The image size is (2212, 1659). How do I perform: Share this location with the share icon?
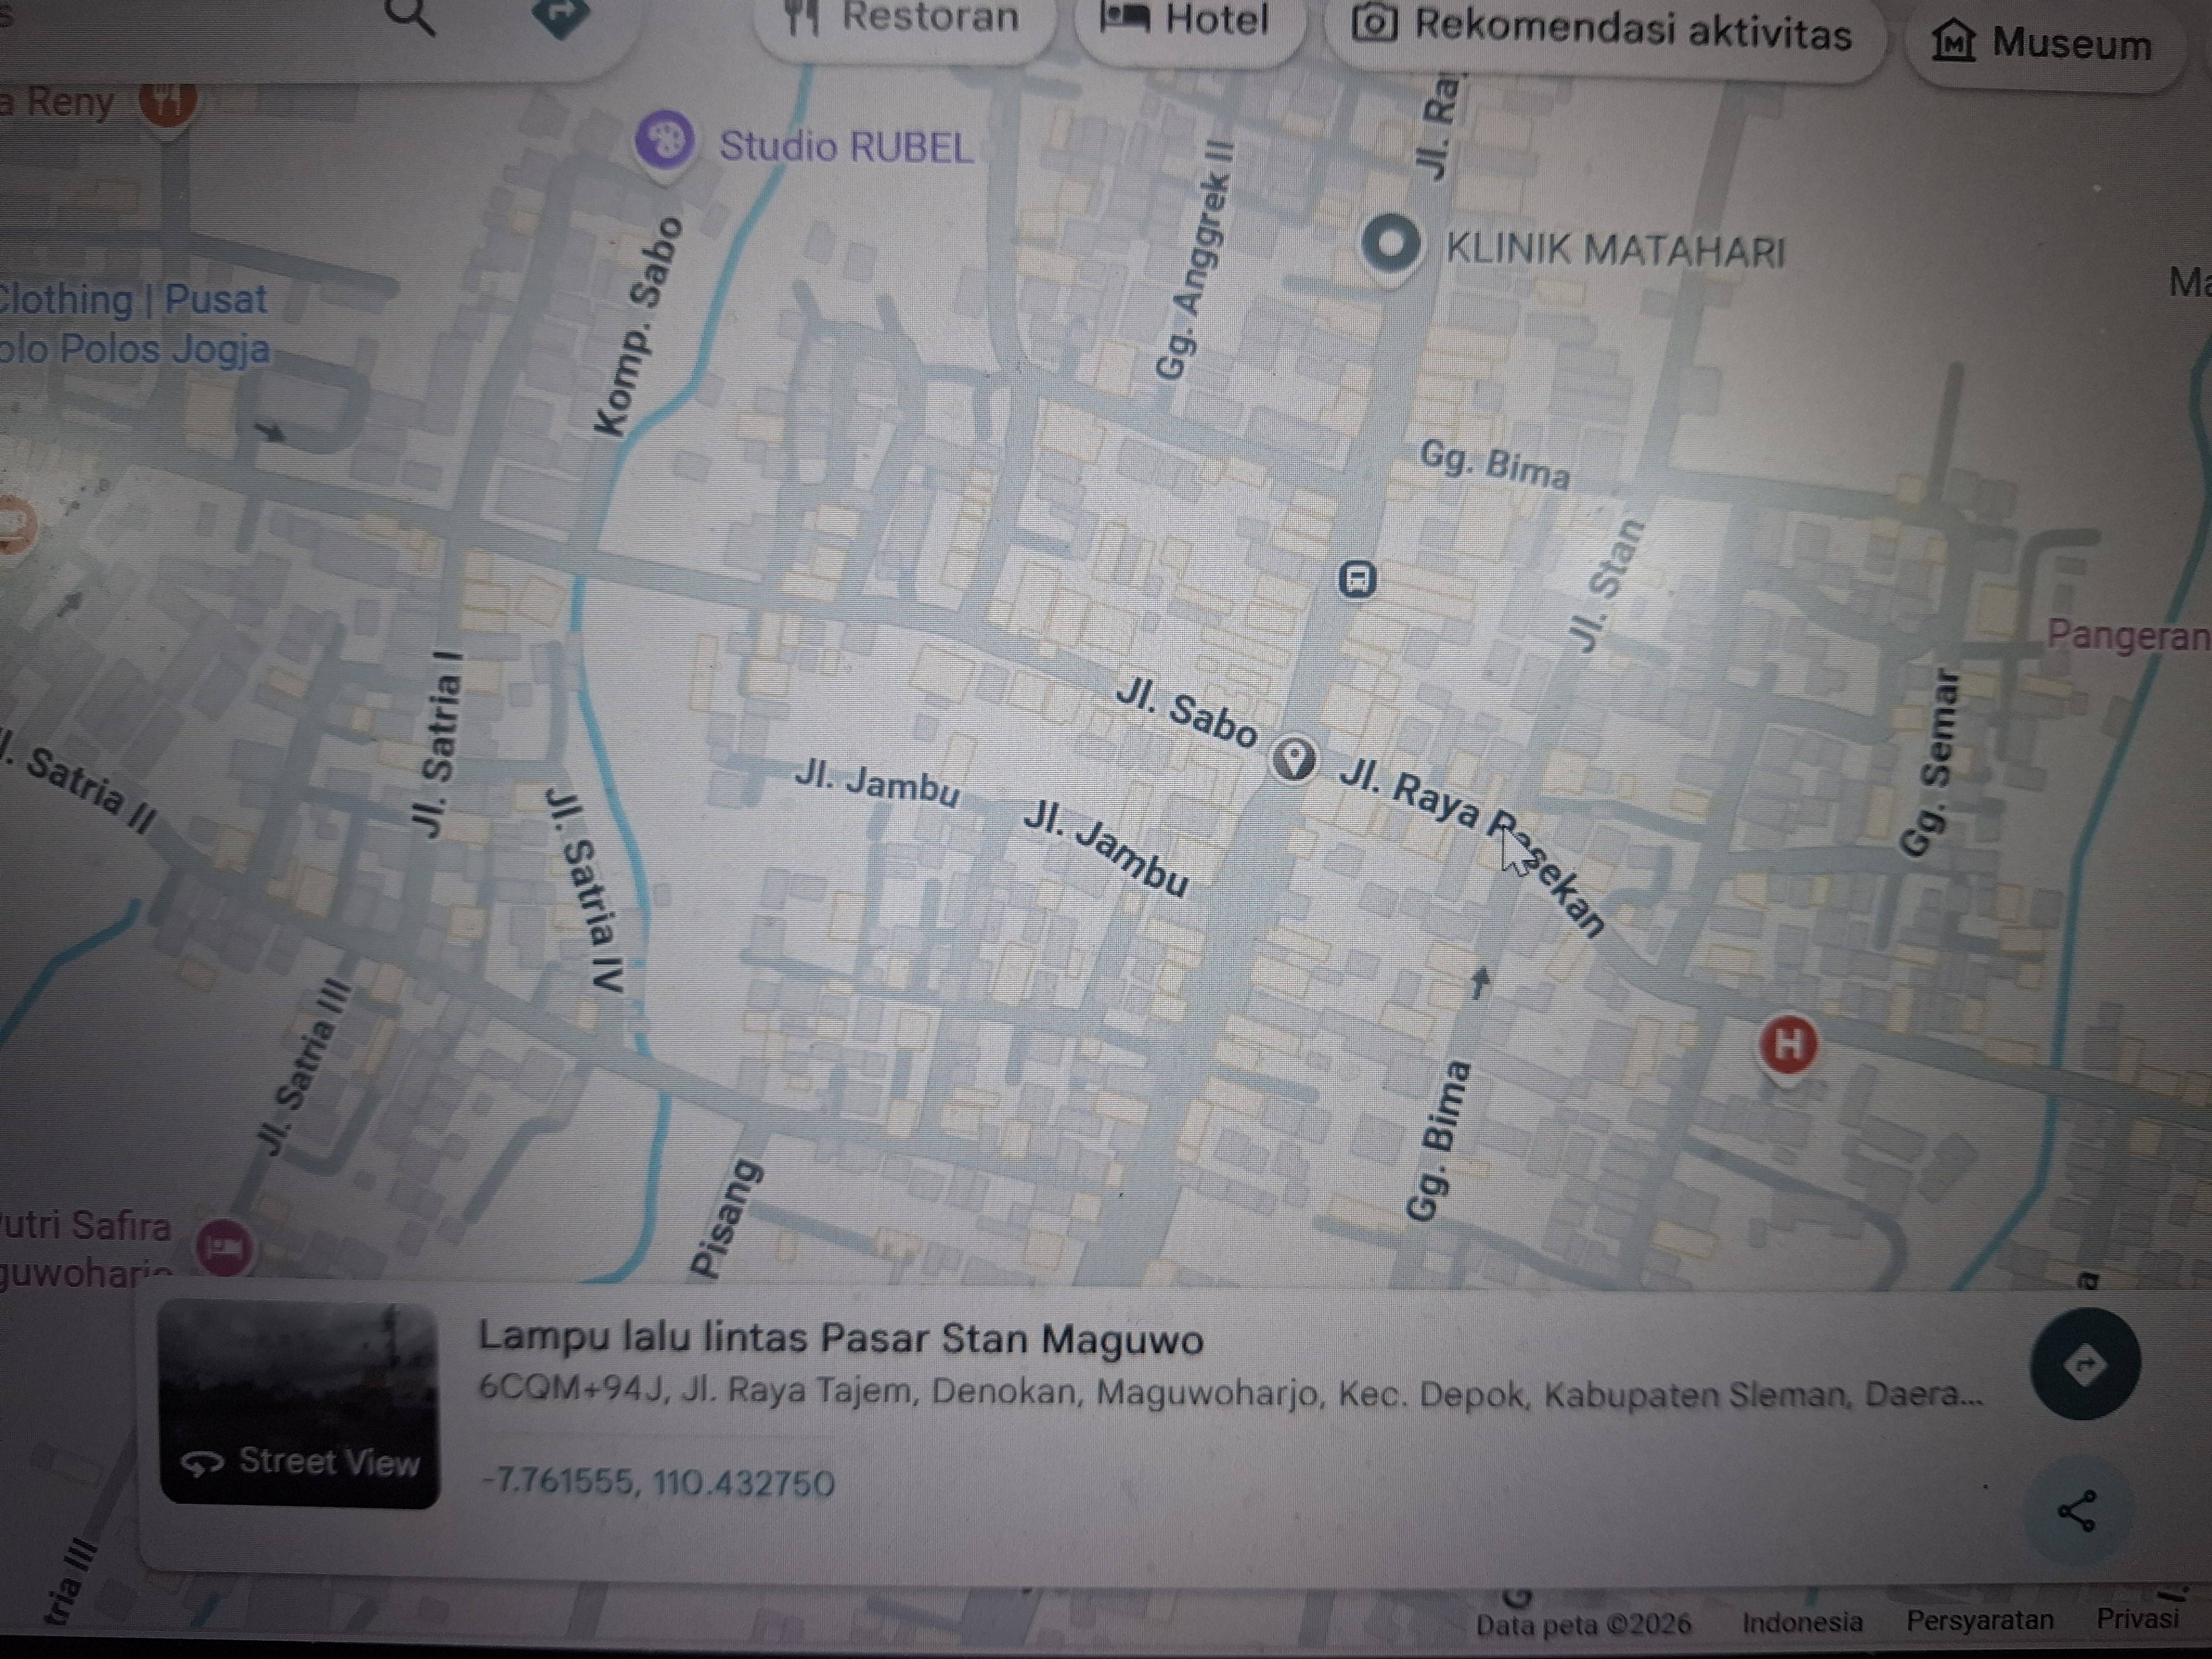[x=2076, y=1511]
